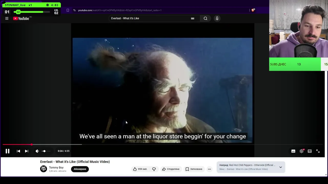The width and height of the screenshot is (328, 184).
Task: Open the Tommy Boy channel avatar
Action: (44, 169)
